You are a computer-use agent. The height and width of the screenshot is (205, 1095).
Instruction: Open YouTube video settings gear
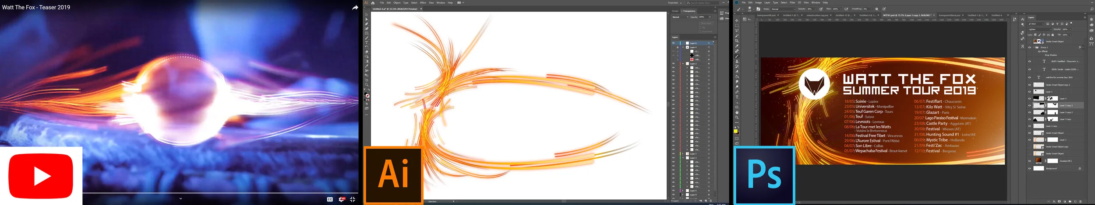tap(341, 199)
